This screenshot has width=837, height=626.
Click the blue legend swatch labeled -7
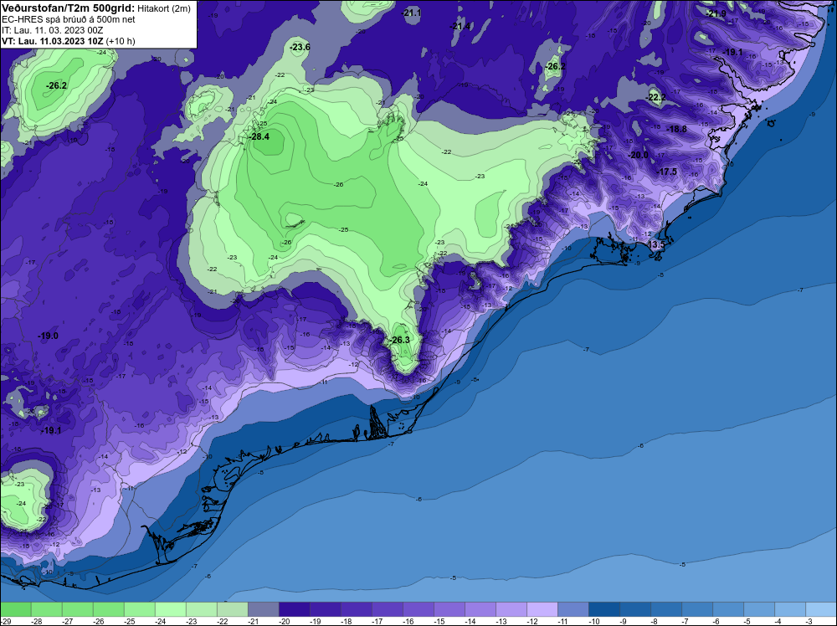click(x=697, y=609)
